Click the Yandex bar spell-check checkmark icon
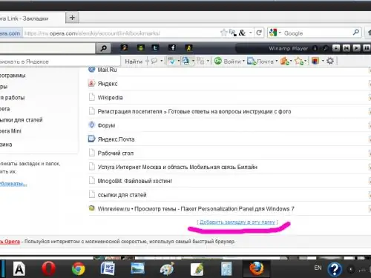 point(171,61)
